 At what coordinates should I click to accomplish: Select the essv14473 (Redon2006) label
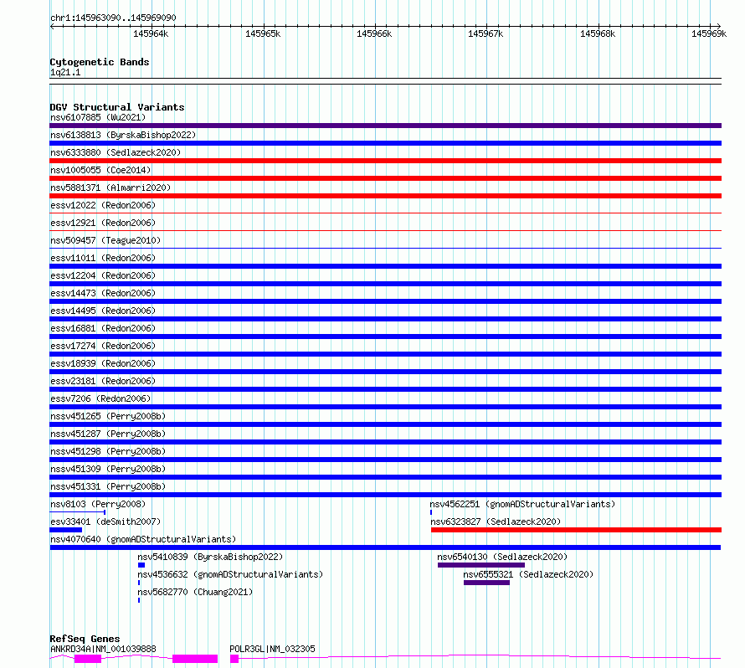(x=103, y=293)
